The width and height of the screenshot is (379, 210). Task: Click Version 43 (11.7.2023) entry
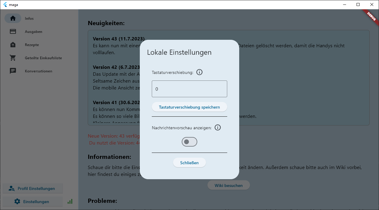[x=119, y=39]
